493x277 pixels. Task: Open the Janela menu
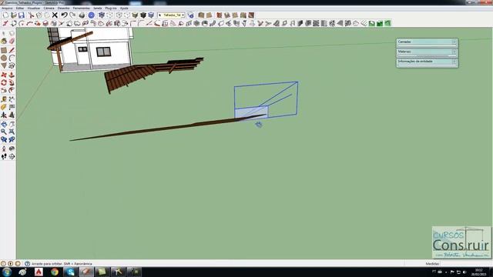98,8
